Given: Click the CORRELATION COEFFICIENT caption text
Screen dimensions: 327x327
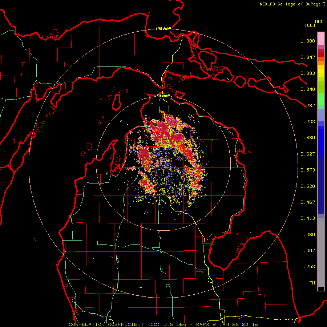Looking at the screenshot, I should [x=106, y=324].
